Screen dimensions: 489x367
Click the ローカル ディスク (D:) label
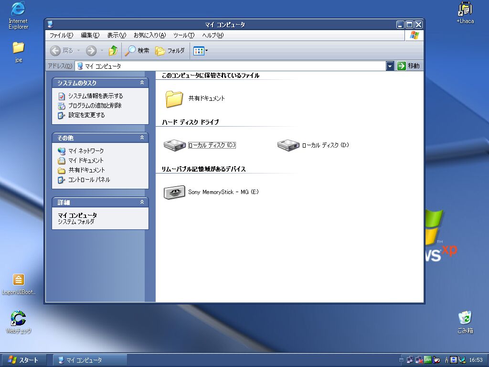pos(325,145)
